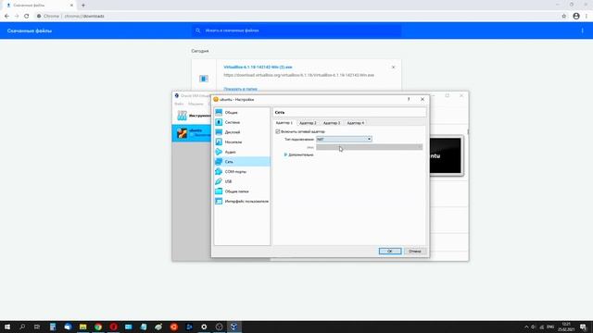Toggle Включить сетевой адаптер checkbox

click(x=278, y=131)
